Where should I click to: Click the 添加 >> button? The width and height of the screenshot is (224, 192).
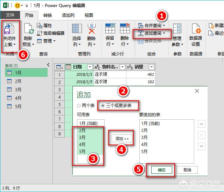(122, 139)
